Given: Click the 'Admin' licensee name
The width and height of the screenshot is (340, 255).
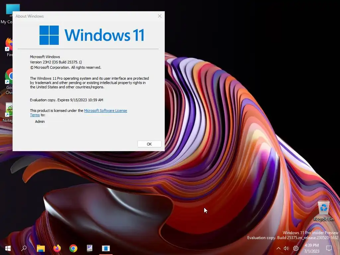Looking at the screenshot, I should point(40,122).
